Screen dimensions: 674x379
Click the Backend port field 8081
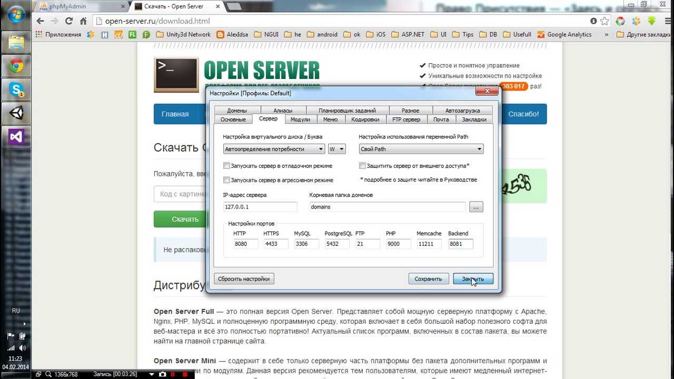pos(461,244)
